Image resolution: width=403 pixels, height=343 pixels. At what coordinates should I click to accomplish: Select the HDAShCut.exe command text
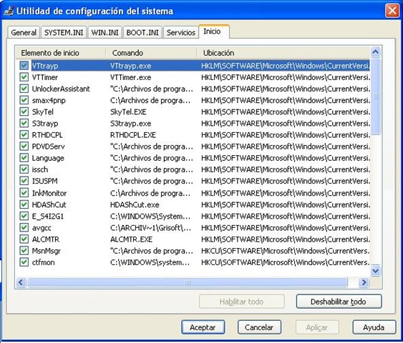click(x=135, y=204)
